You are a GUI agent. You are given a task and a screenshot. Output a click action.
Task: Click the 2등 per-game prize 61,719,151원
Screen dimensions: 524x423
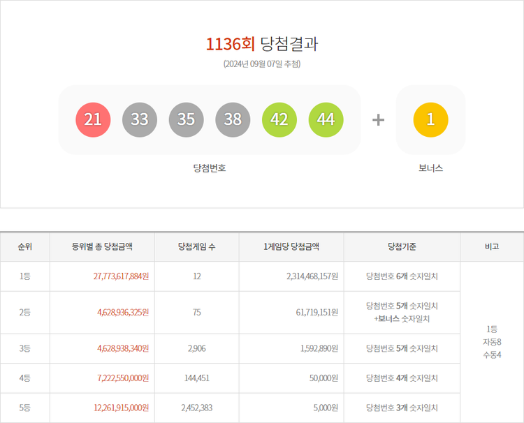[312, 312]
